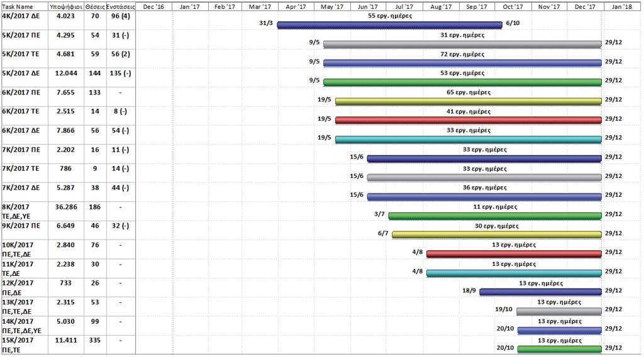Viewport: 644px width, 357px height.
Task: Click the 10K/2017 ΠΕ,ΤΕ,ΔΕ task name
Action: pos(18,250)
